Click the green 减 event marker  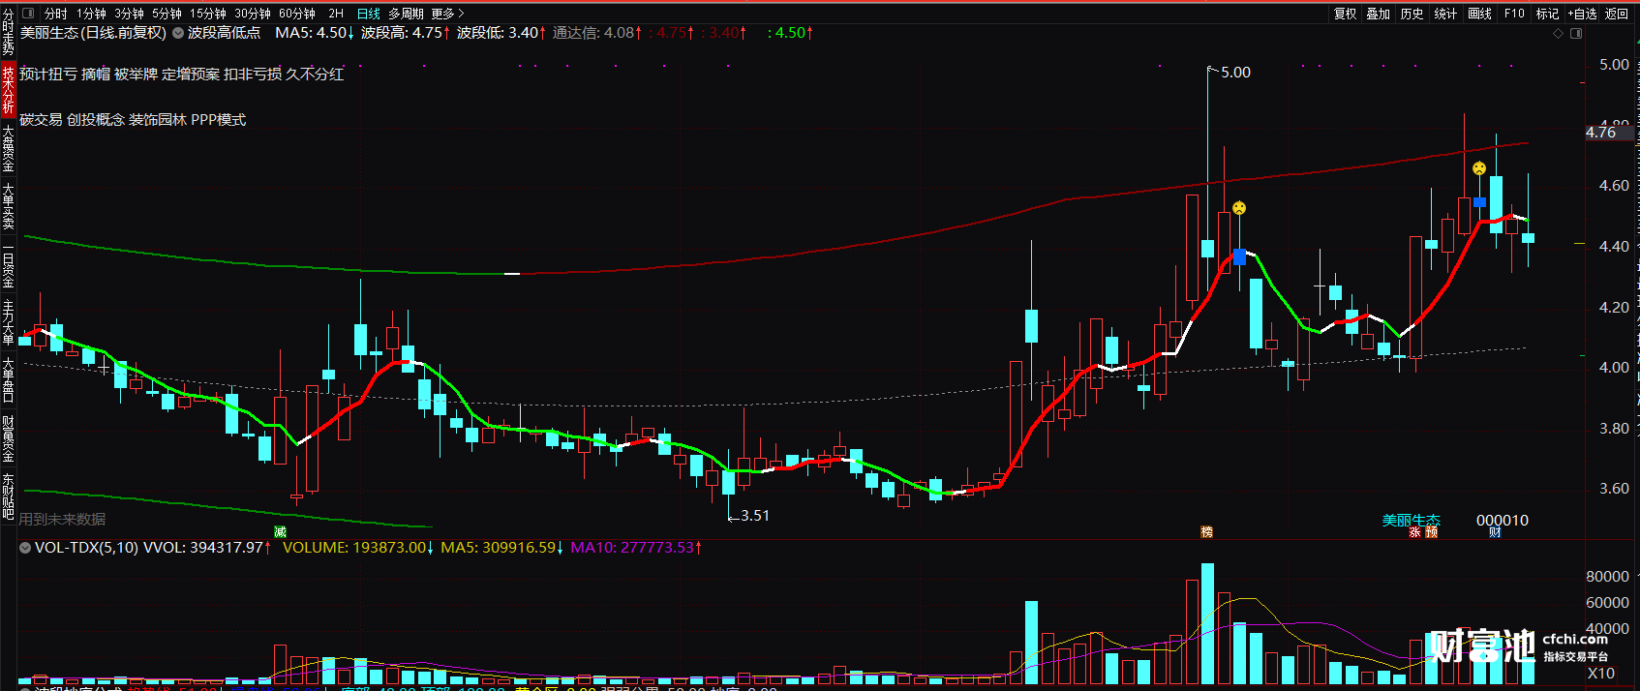tap(280, 531)
